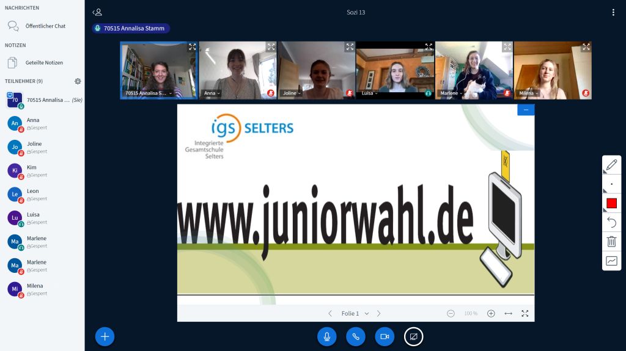Fullscreen Marlene's webcam video
The width and height of the screenshot is (626, 351).
coord(507,47)
